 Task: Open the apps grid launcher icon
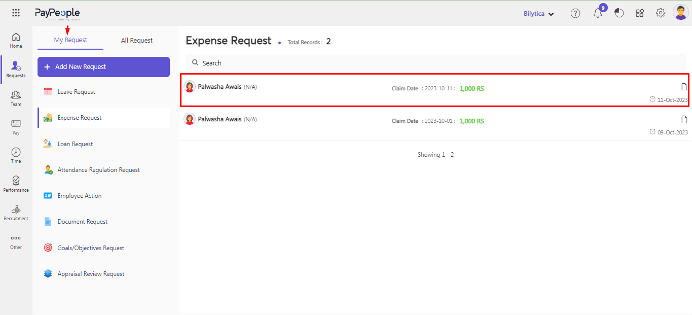(x=16, y=13)
